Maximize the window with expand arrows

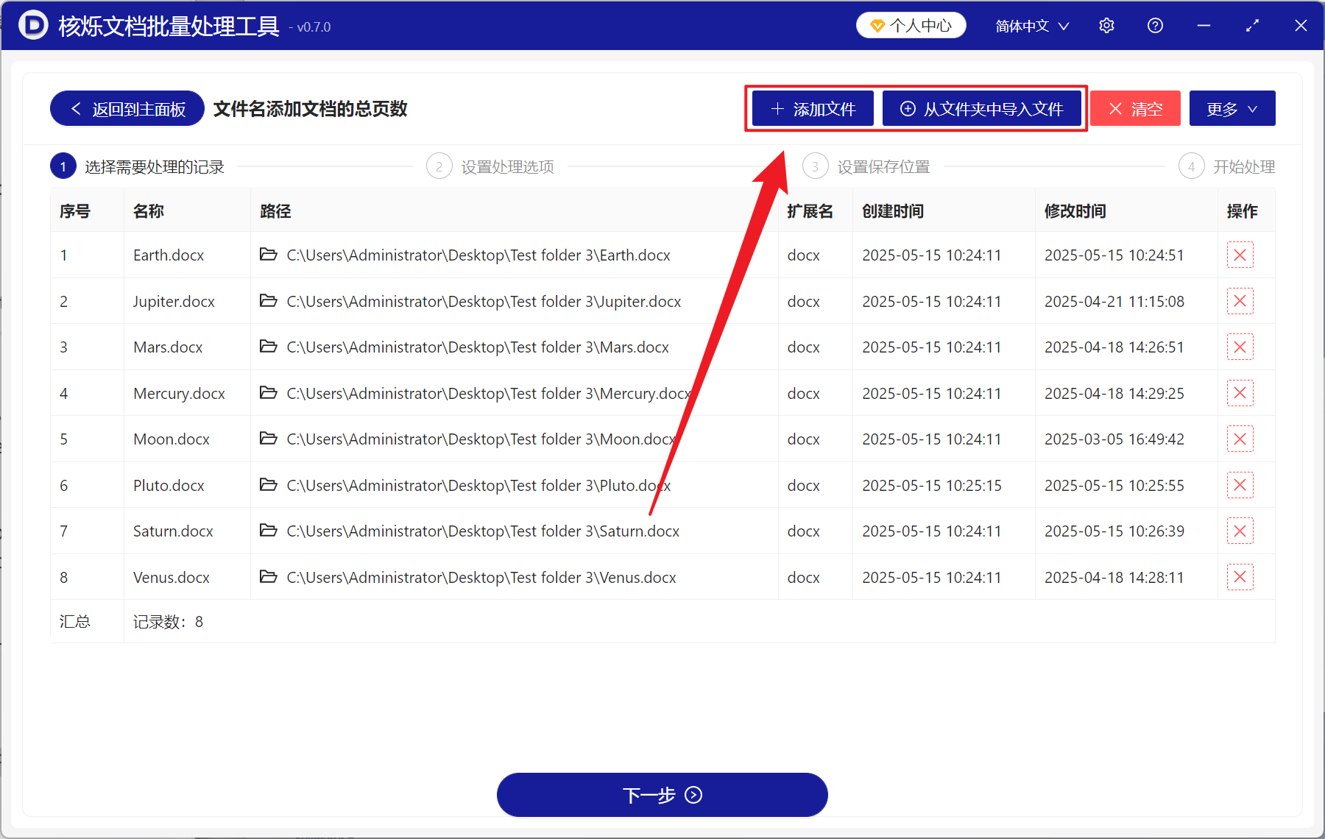click(1252, 26)
